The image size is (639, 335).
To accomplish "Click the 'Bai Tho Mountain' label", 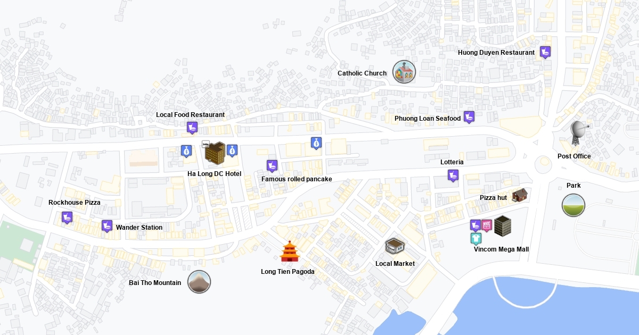I will point(155,283).
